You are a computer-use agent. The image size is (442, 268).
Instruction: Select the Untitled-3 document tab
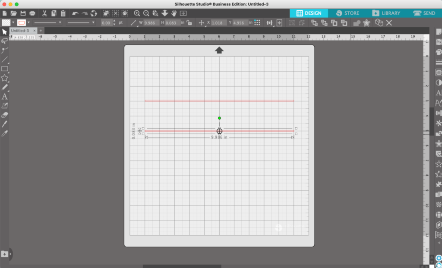(x=20, y=31)
